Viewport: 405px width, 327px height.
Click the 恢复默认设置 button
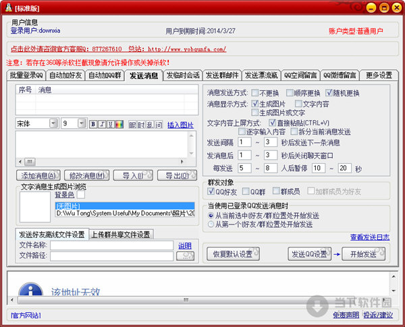pos(233,254)
